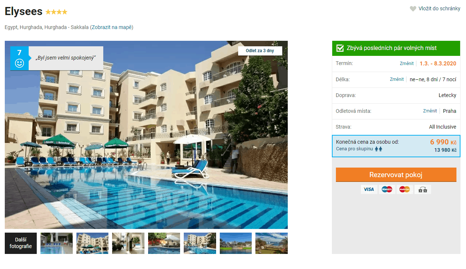Screen dimensions: 466x269
Task: Click the MasterCard payment icon
Action: (405, 189)
